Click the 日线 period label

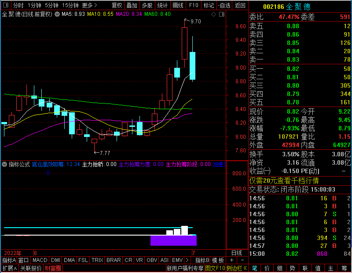pos(237,253)
